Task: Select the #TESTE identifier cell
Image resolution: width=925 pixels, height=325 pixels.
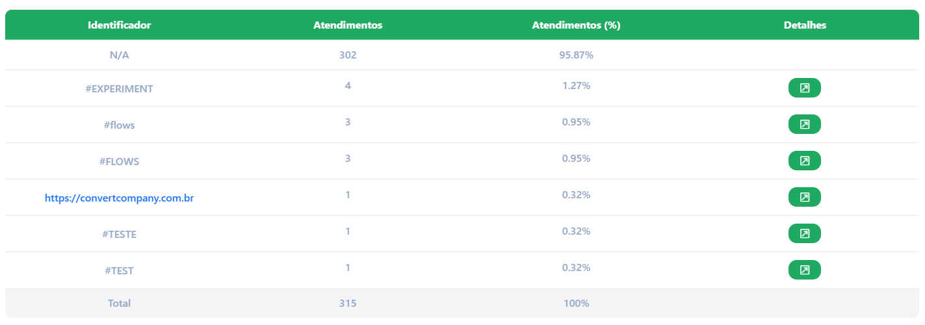Action: pyautogui.click(x=119, y=234)
